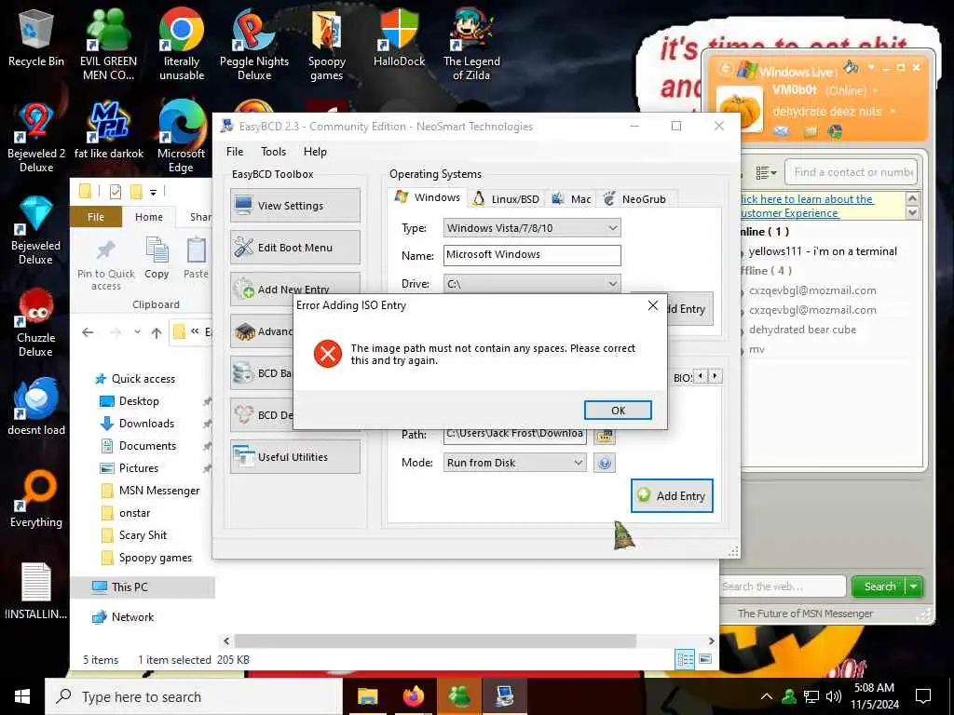Viewport: 954px width, 715px height.
Task: Click the lower Add Entry button
Action: click(672, 495)
